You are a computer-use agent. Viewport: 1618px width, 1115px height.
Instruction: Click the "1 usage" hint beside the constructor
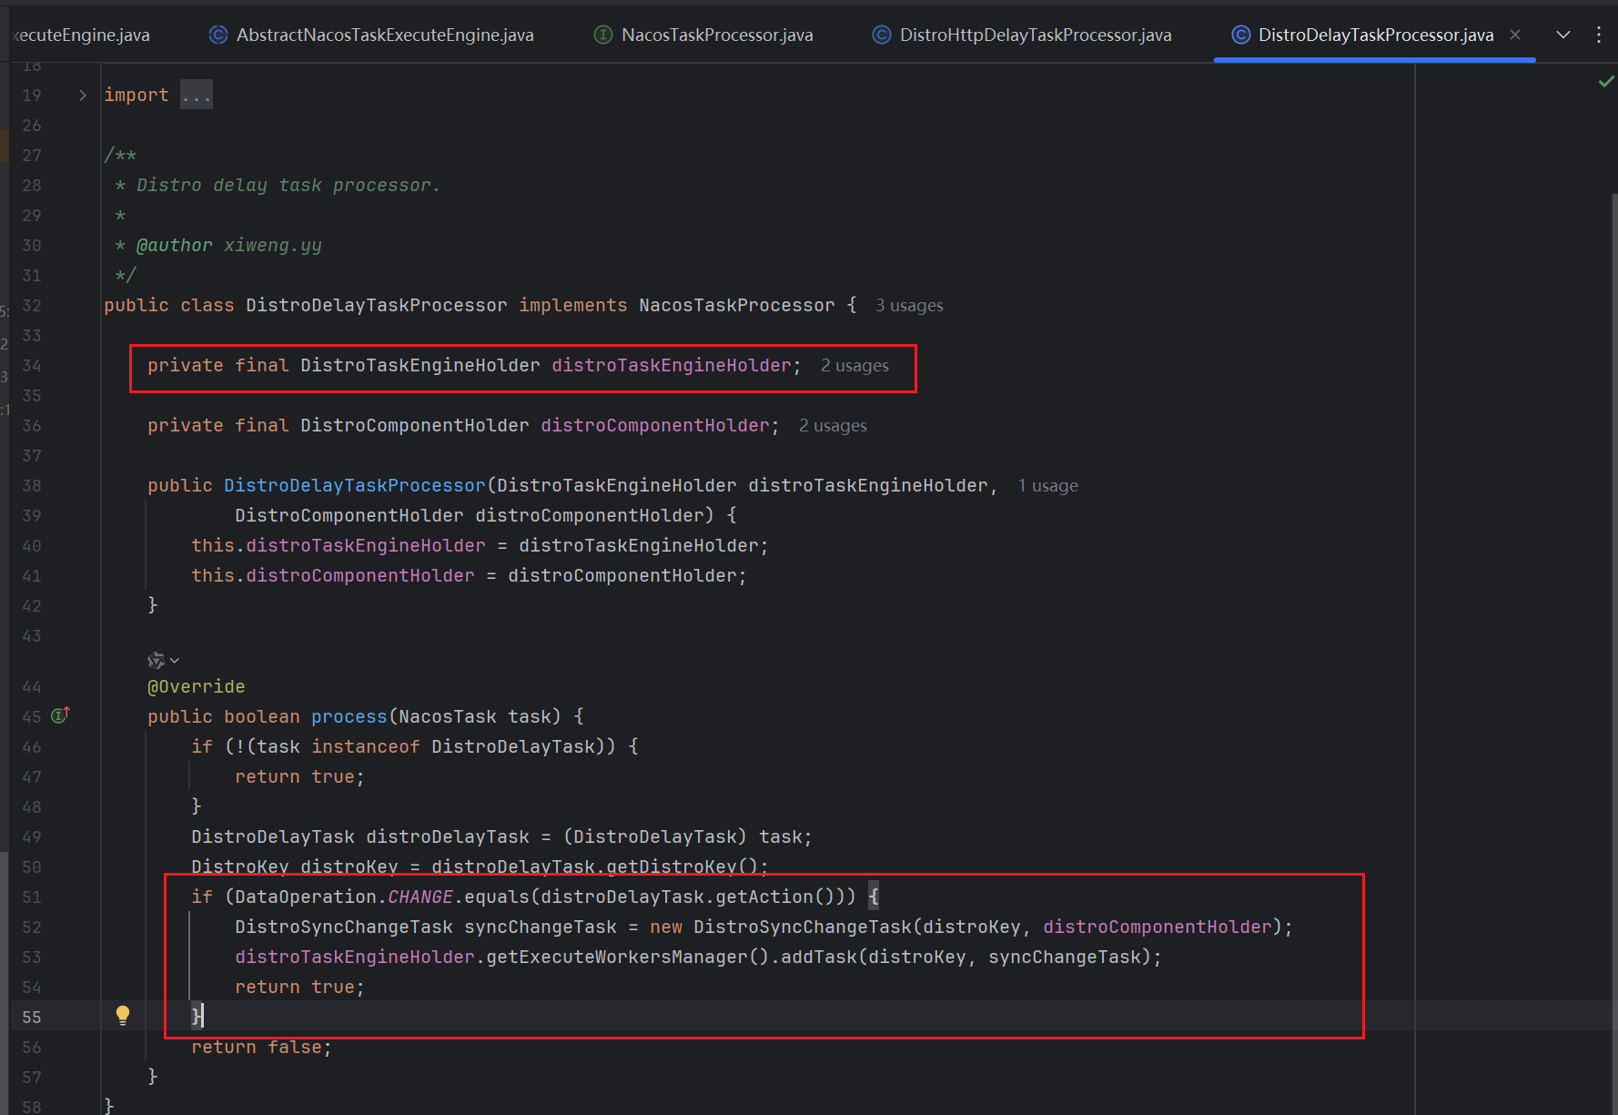coord(1047,486)
